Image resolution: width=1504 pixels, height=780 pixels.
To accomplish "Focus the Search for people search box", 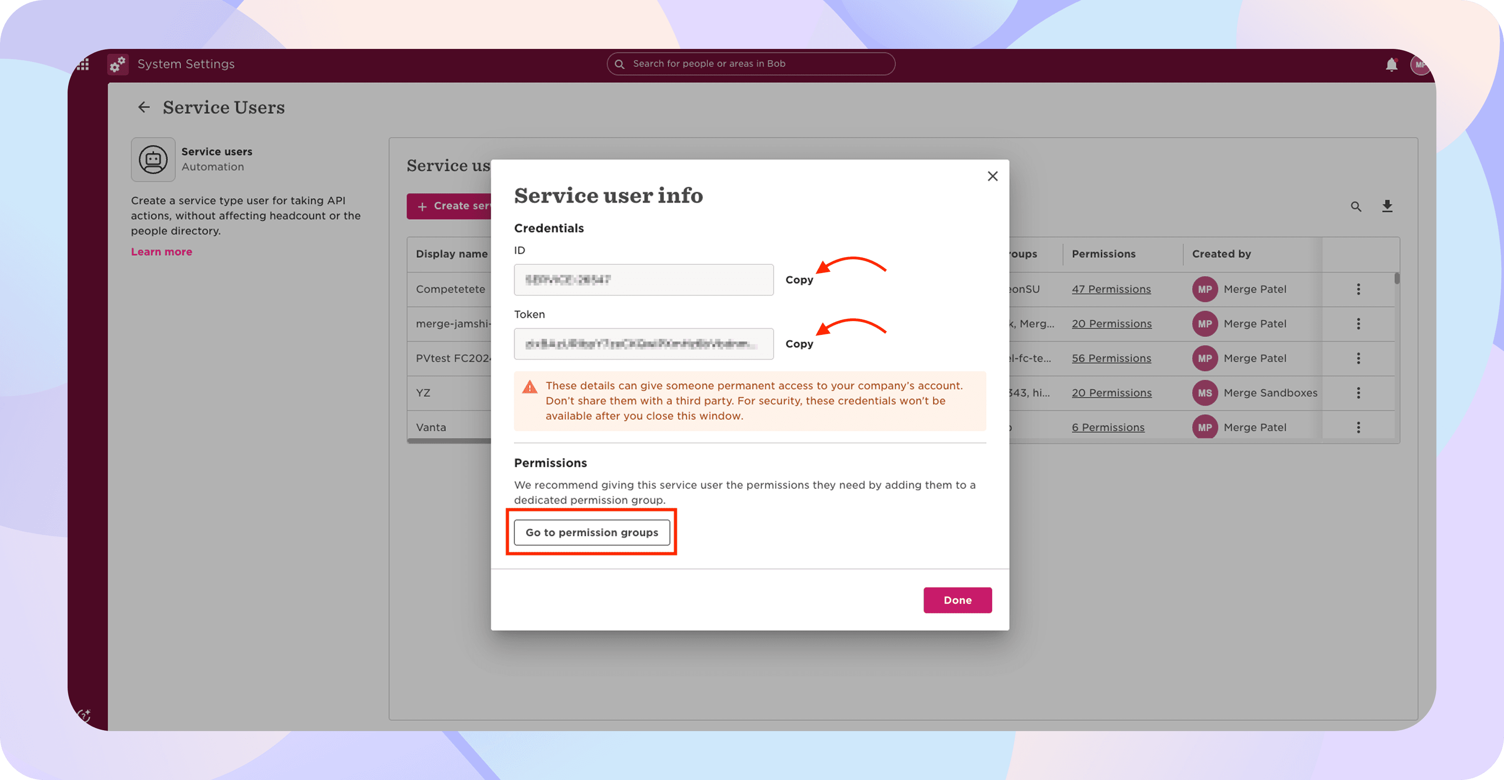I will (751, 64).
